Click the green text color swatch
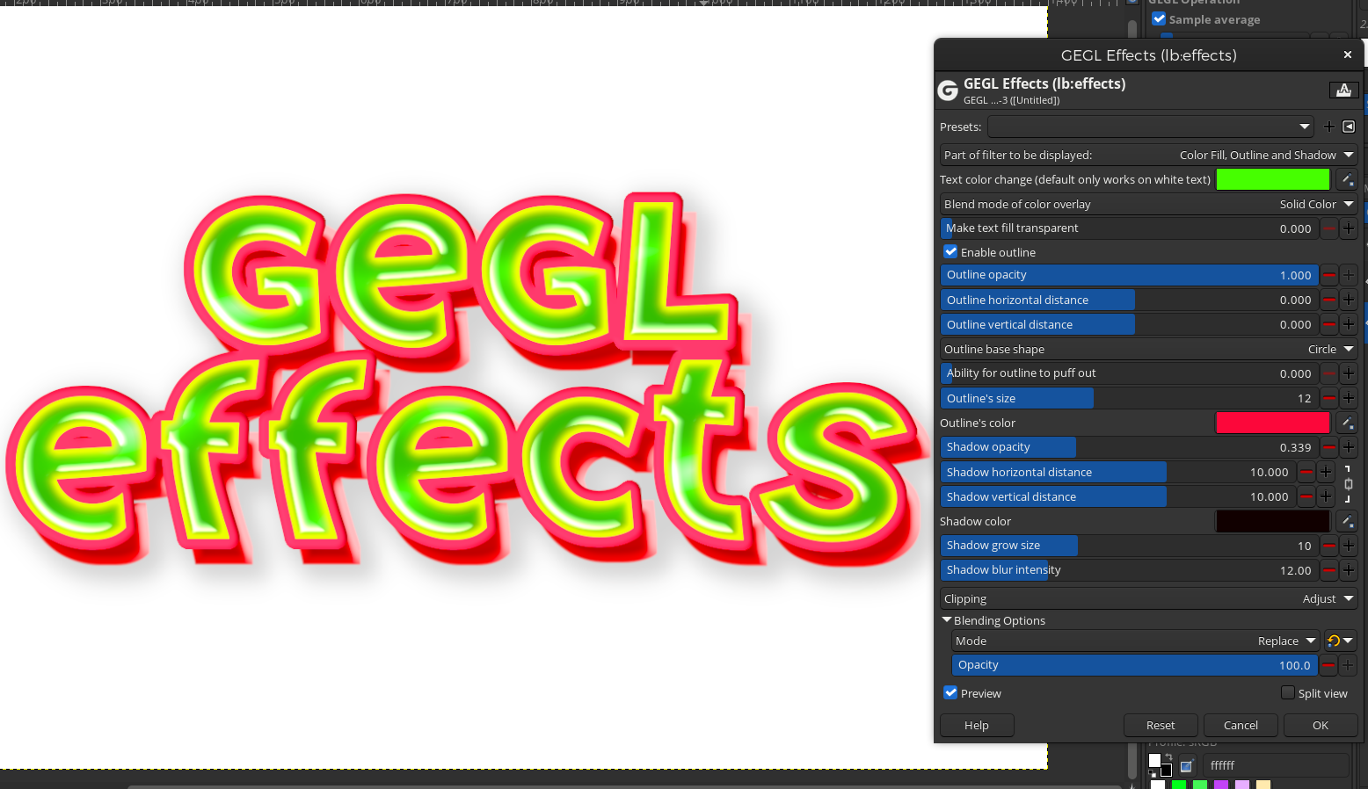The image size is (1368, 789). pos(1273,179)
